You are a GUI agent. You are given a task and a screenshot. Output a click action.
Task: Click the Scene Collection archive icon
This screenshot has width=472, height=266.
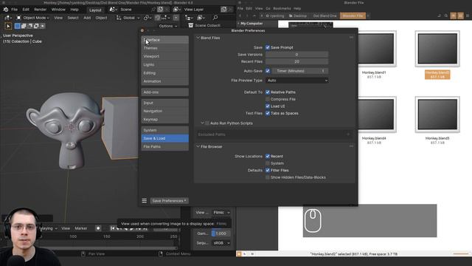[x=190, y=26]
